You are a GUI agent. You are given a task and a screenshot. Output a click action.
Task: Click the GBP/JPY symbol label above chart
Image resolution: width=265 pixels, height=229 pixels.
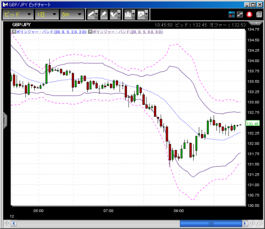click(x=22, y=25)
